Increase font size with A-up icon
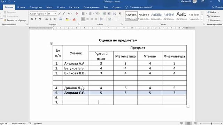This screenshot has height=125, width=223. tap(60, 14)
